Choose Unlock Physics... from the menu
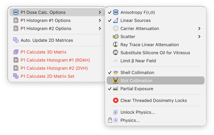 pos(138,112)
